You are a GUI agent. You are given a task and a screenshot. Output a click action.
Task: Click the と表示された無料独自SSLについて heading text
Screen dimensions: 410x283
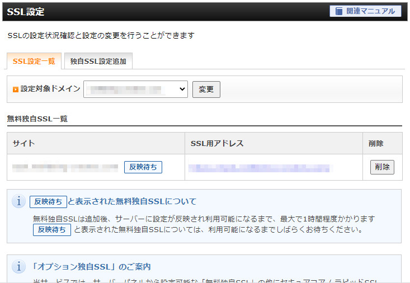[x=132, y=201]
